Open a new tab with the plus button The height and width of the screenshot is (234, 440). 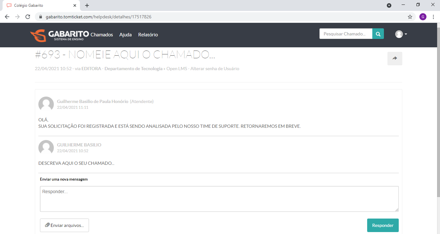point(87,5)
